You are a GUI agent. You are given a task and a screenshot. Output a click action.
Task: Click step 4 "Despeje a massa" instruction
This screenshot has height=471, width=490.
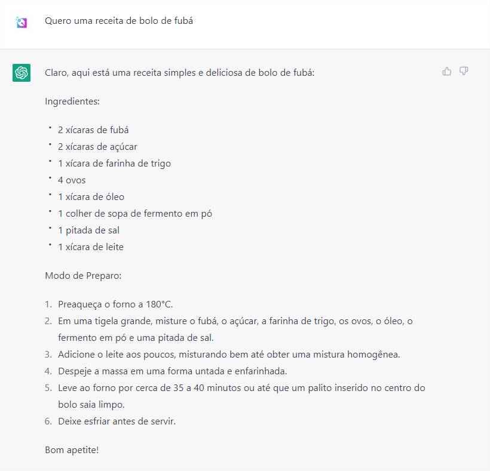click(173, 371)
